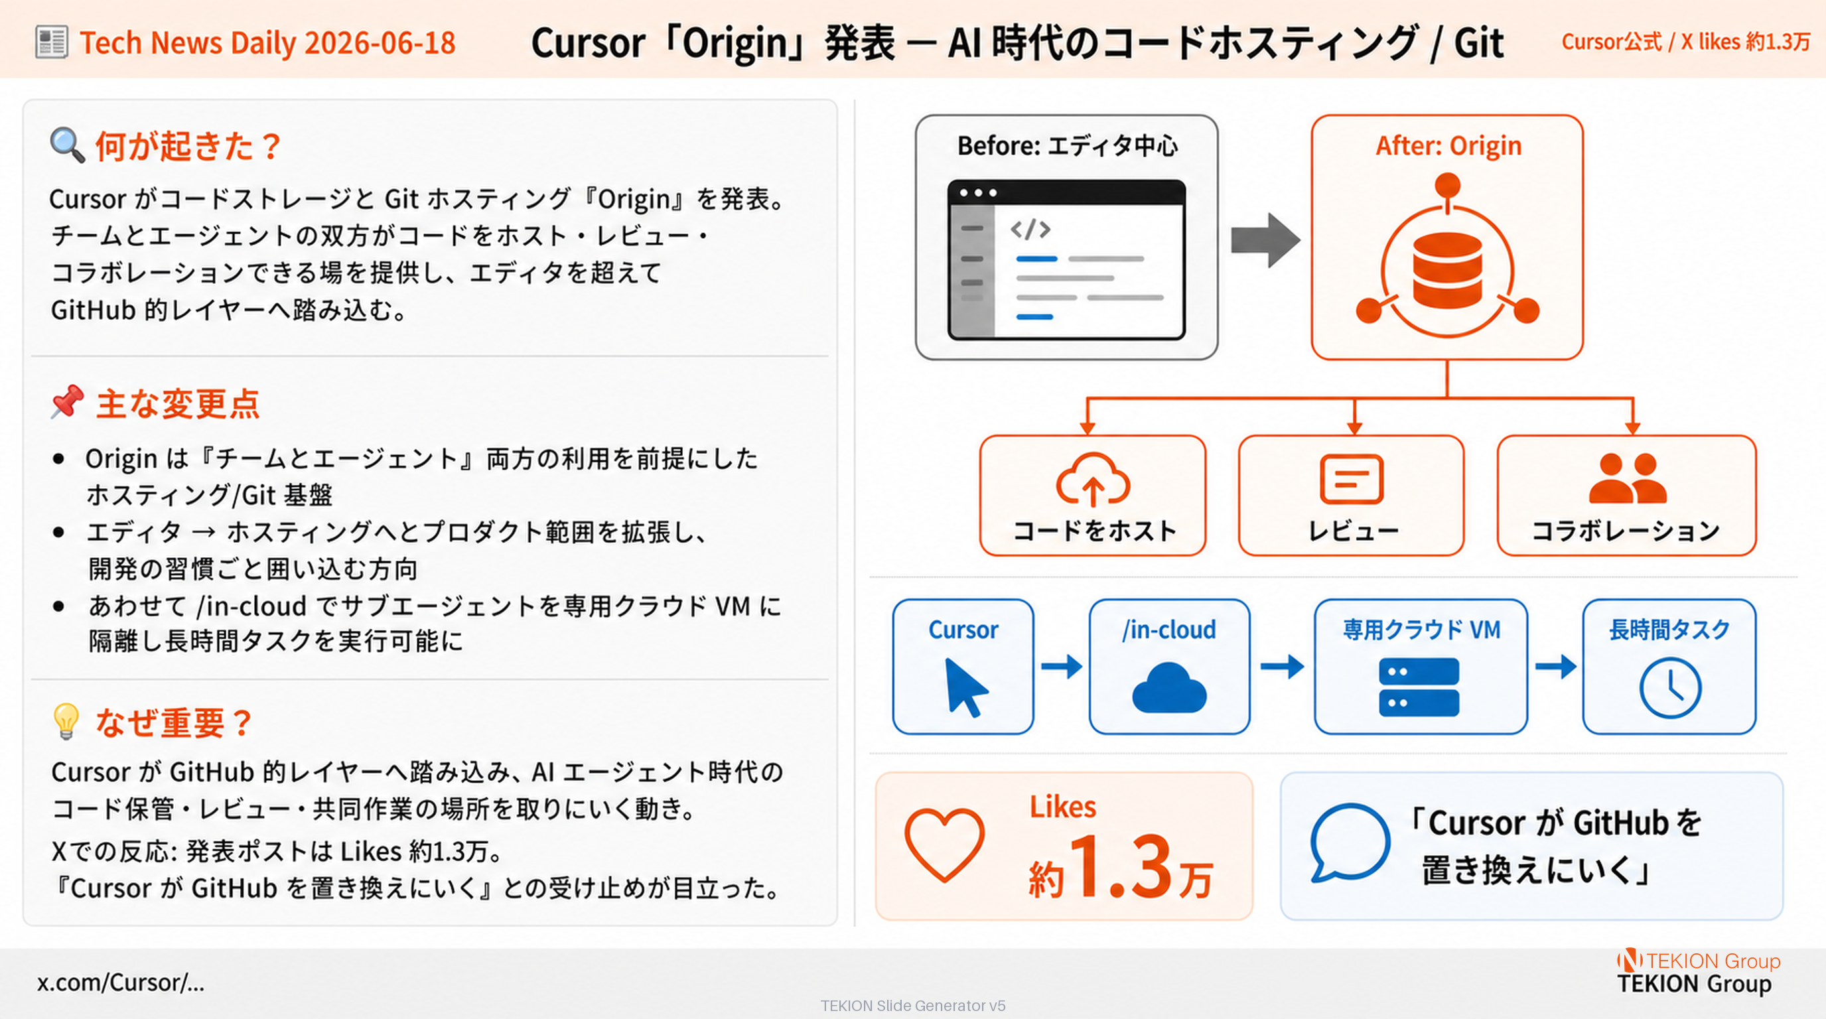Click the review note icon above レビュー

point(1352,479)
